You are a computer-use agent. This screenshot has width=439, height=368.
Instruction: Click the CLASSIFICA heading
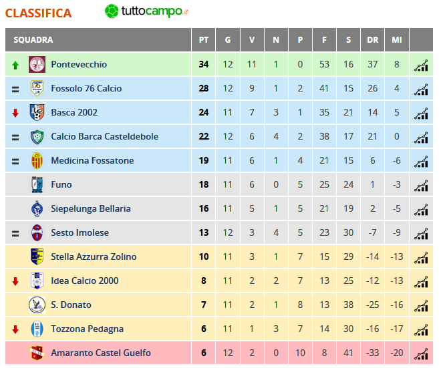38,13
